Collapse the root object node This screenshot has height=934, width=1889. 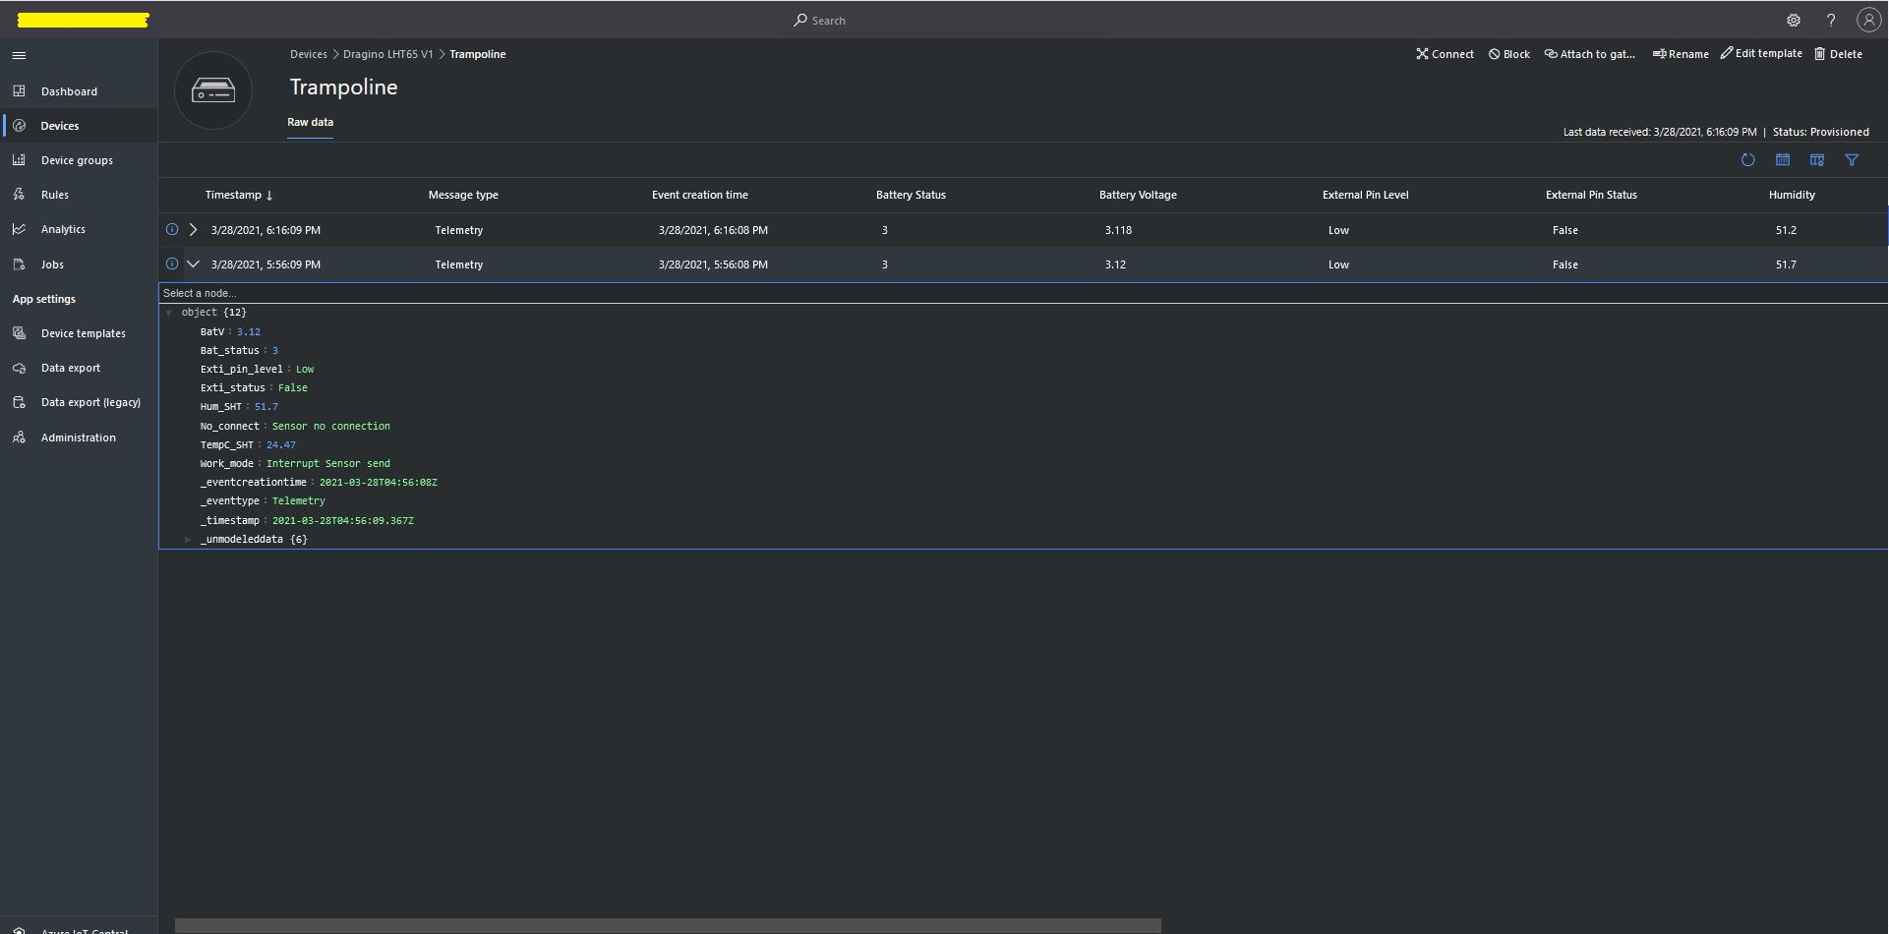click(169, 313)
